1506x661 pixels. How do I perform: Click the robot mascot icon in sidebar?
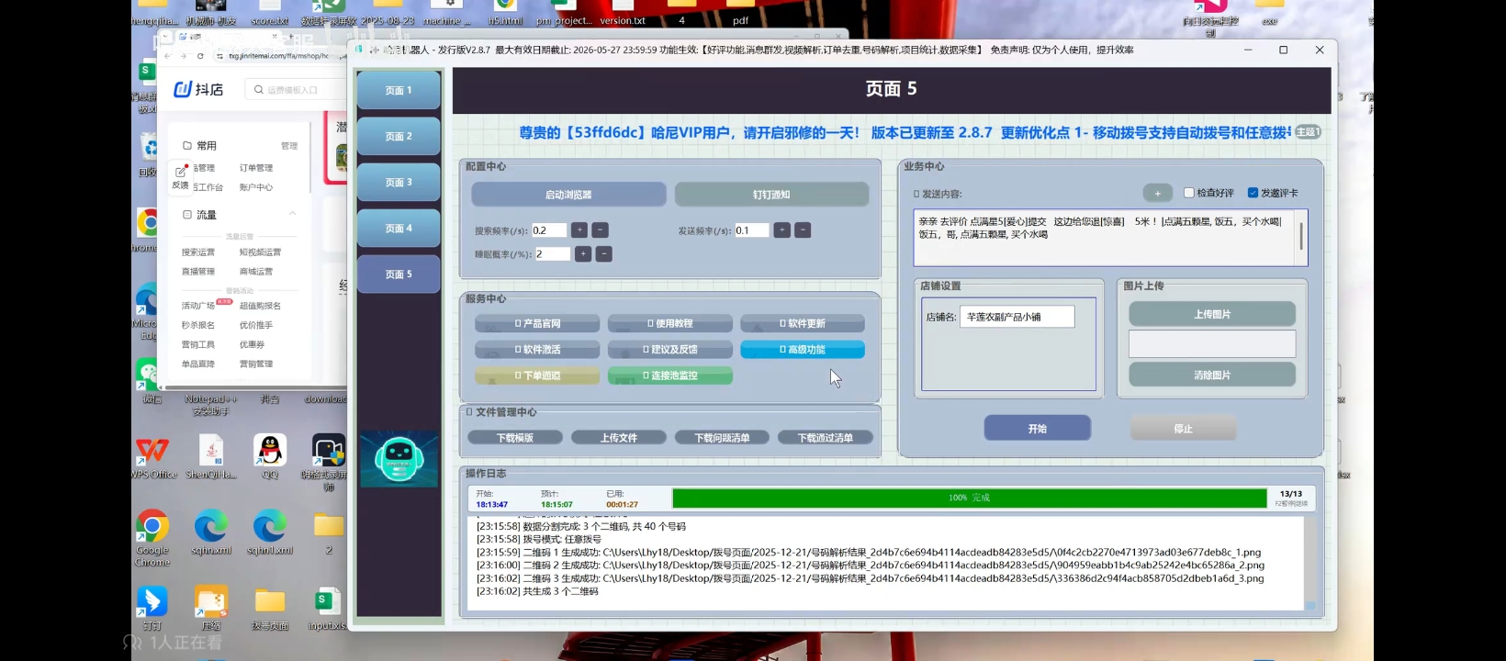pos(399,458)
